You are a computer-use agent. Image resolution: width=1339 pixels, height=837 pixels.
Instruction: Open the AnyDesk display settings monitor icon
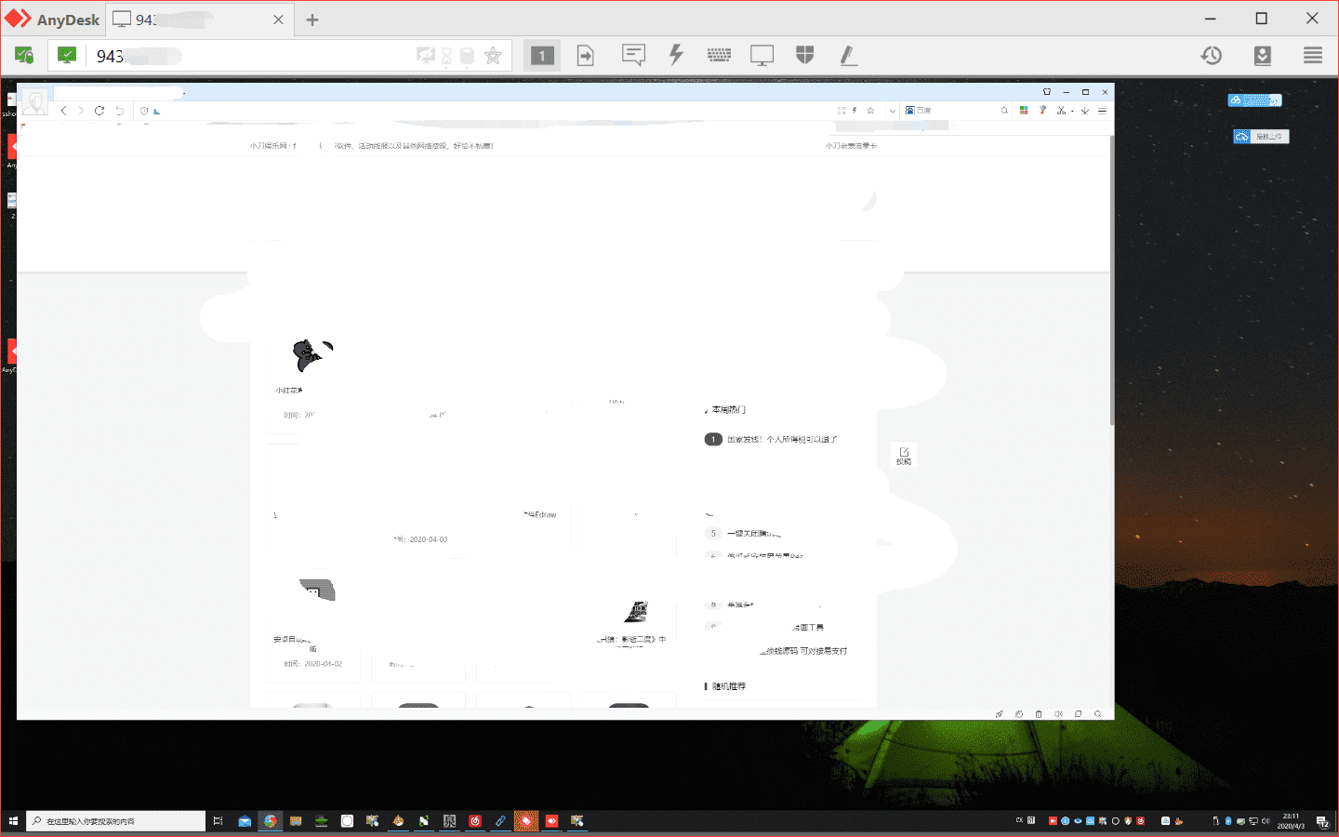[762, 56]
